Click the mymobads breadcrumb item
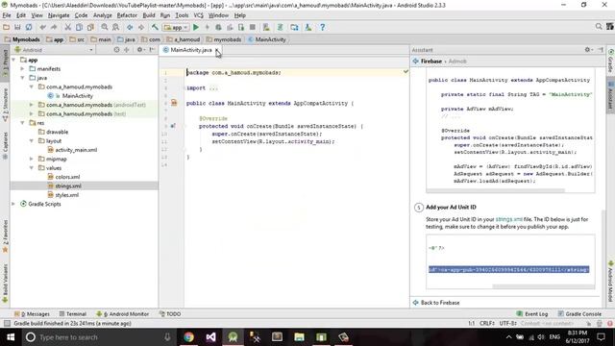Image resolution: width=615 pixels, height=346 pixels. click(224, 39)
